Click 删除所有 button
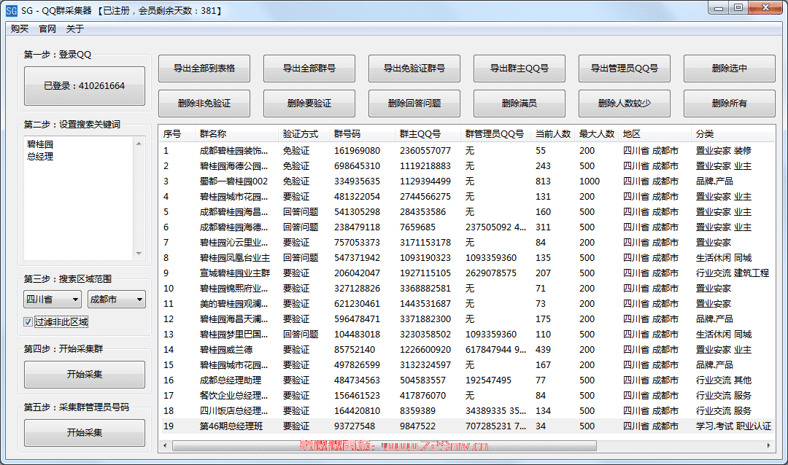 pyautogui.click(x=729, y=103)
